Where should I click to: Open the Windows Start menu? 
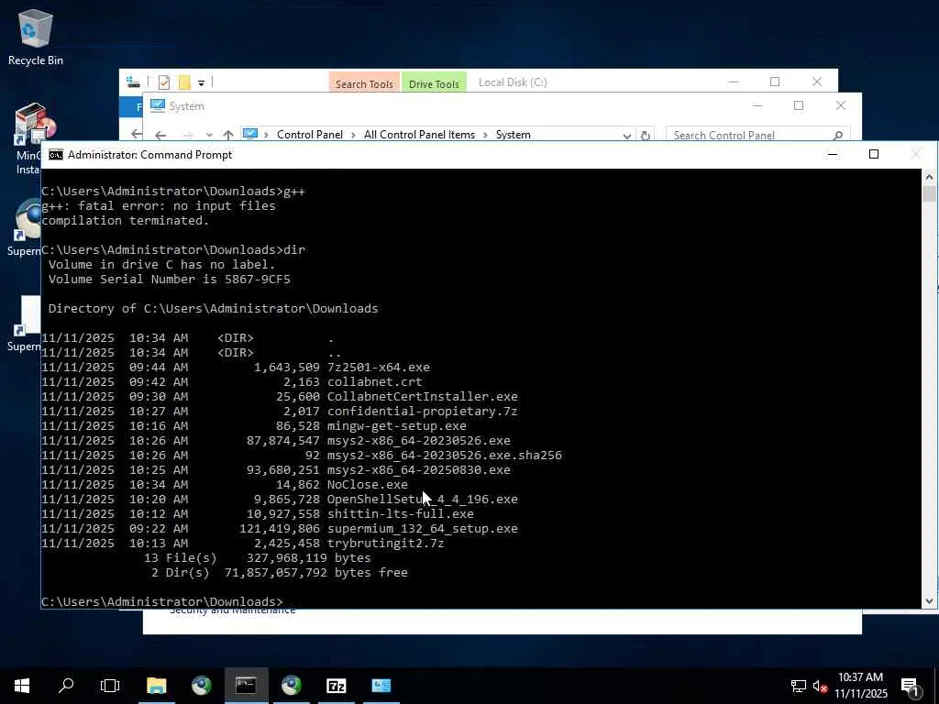[22, 686]
